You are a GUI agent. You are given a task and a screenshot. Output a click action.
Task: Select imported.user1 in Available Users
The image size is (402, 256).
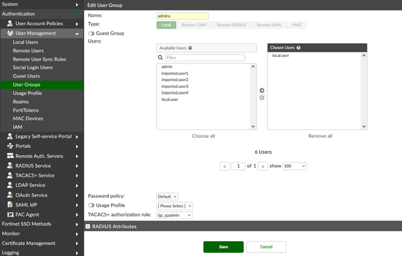175,73
